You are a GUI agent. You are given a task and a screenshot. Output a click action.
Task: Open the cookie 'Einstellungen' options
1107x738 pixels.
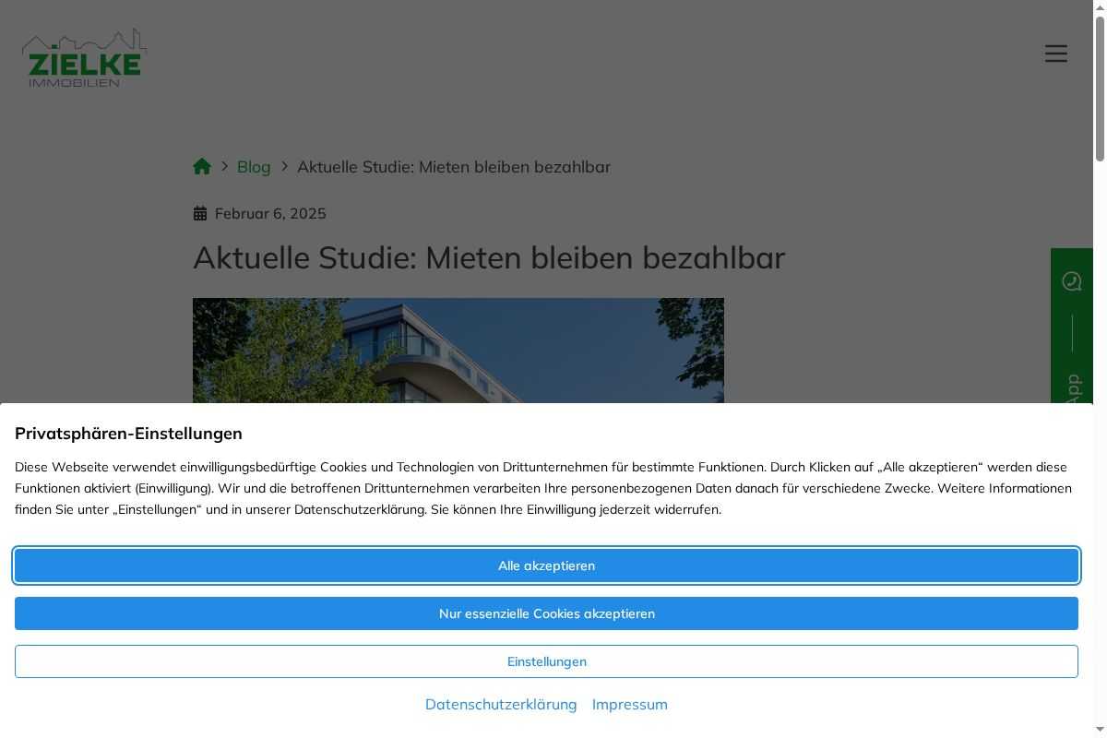point(546,661)
